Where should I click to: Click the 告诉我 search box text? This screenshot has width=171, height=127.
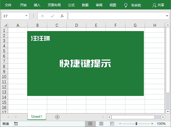(136, 5)
